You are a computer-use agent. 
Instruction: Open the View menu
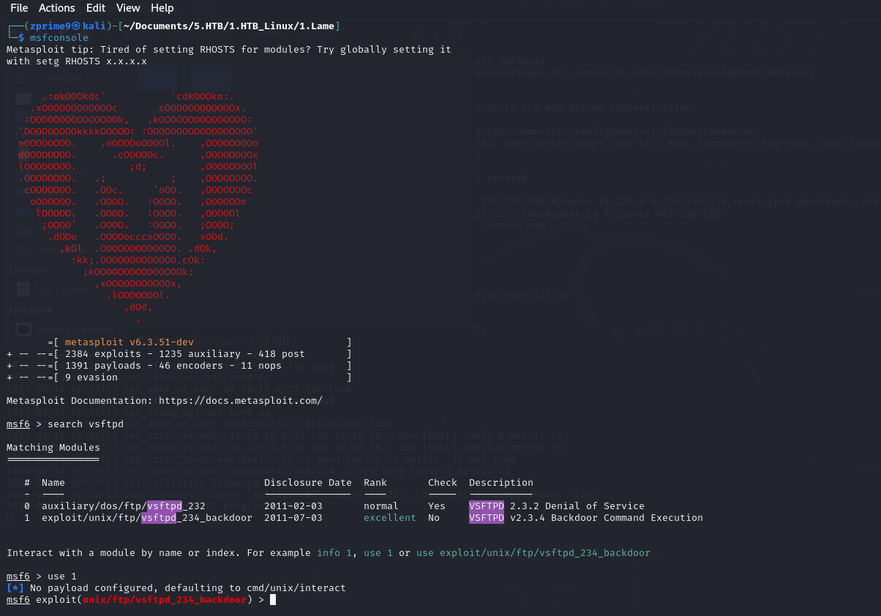point(128,8)
